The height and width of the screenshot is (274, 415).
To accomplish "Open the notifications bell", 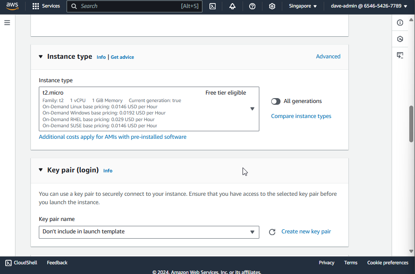I will [232, 6].
